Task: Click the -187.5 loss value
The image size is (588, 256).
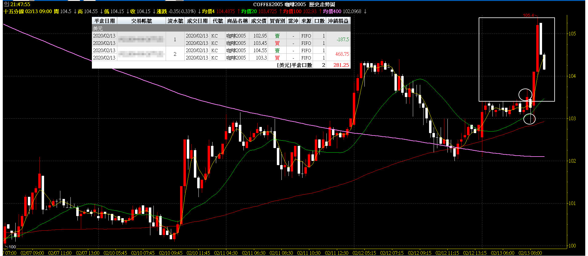Action: pyautogui.click(x=343, y=39)
